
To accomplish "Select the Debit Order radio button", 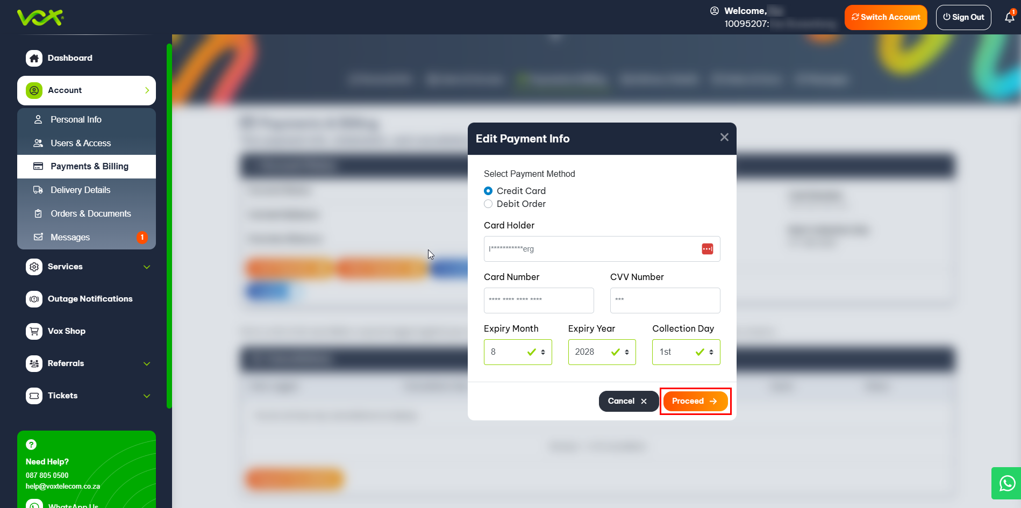I will coord(488,204).
